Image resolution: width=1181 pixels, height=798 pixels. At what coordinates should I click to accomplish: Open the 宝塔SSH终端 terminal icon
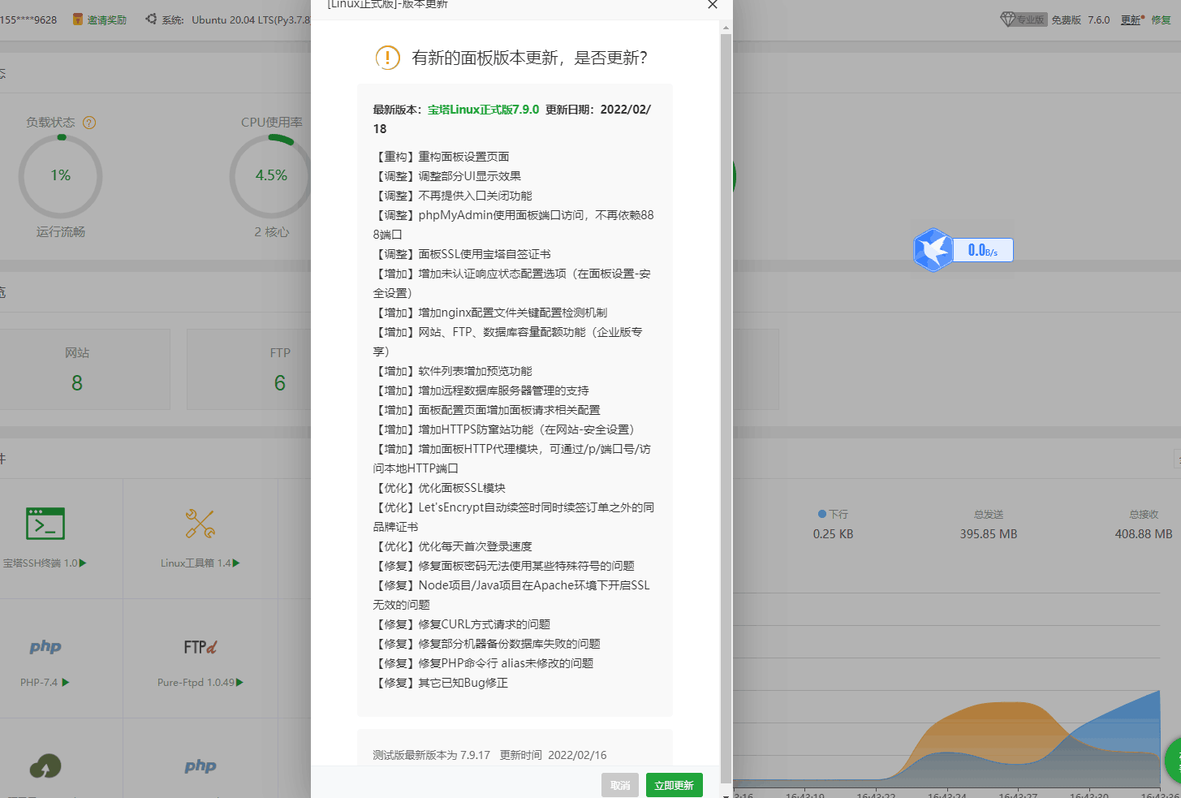45,524
